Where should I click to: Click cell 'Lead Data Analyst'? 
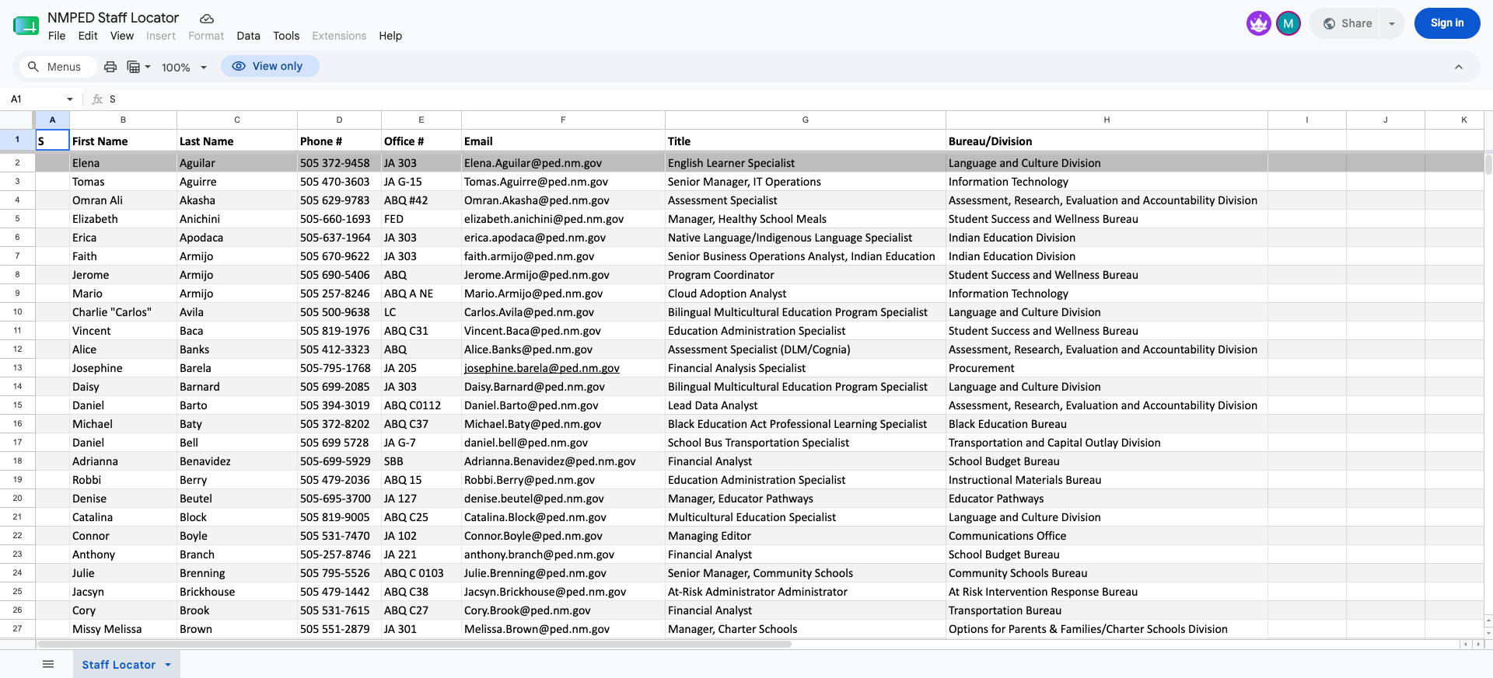point(805,405)
